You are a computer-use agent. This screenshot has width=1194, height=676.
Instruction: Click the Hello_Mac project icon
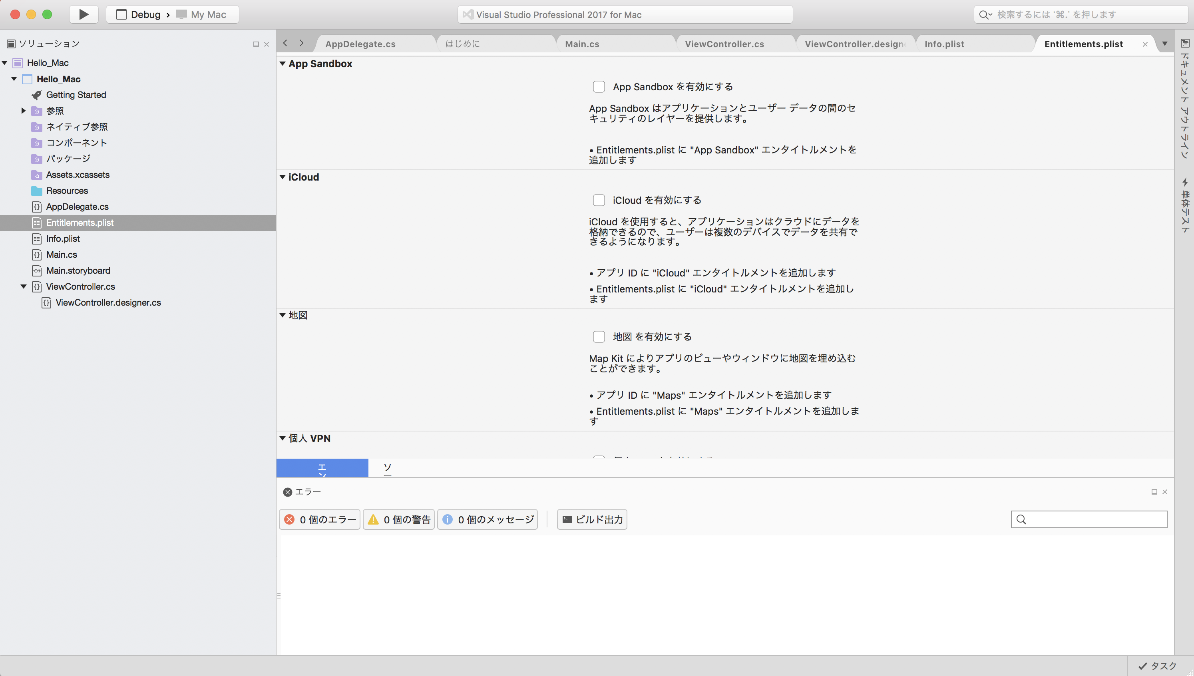click(28, 79)
